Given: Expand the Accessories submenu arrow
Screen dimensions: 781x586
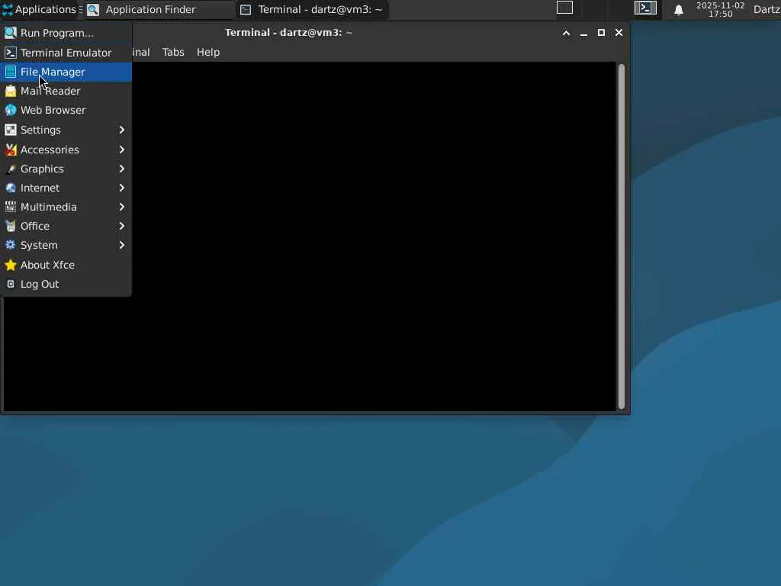Looking at the screenshot, I should pos(121,150).
